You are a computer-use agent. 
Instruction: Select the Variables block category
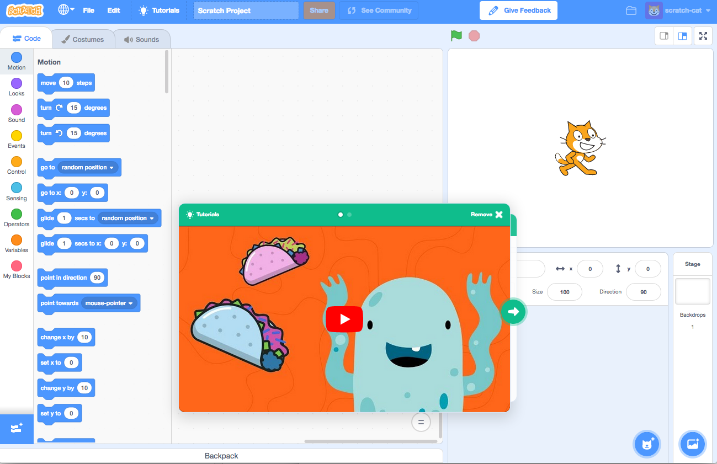(x=17, y=244)
